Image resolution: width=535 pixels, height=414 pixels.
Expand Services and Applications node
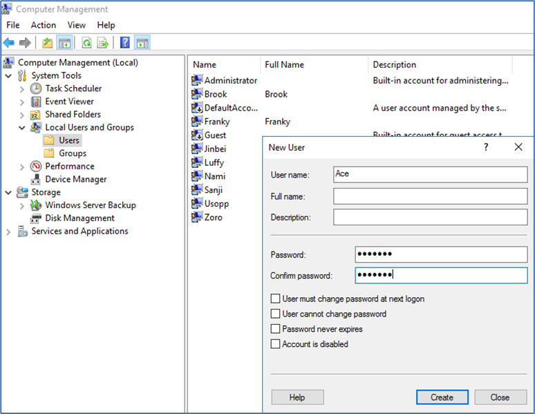pos(8,232)
